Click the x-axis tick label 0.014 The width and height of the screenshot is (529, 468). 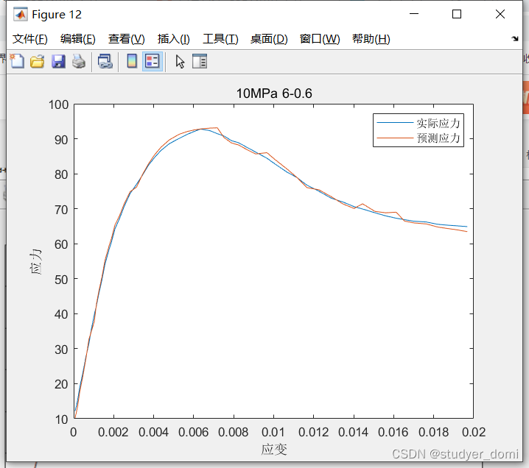(x=353, y=432)
